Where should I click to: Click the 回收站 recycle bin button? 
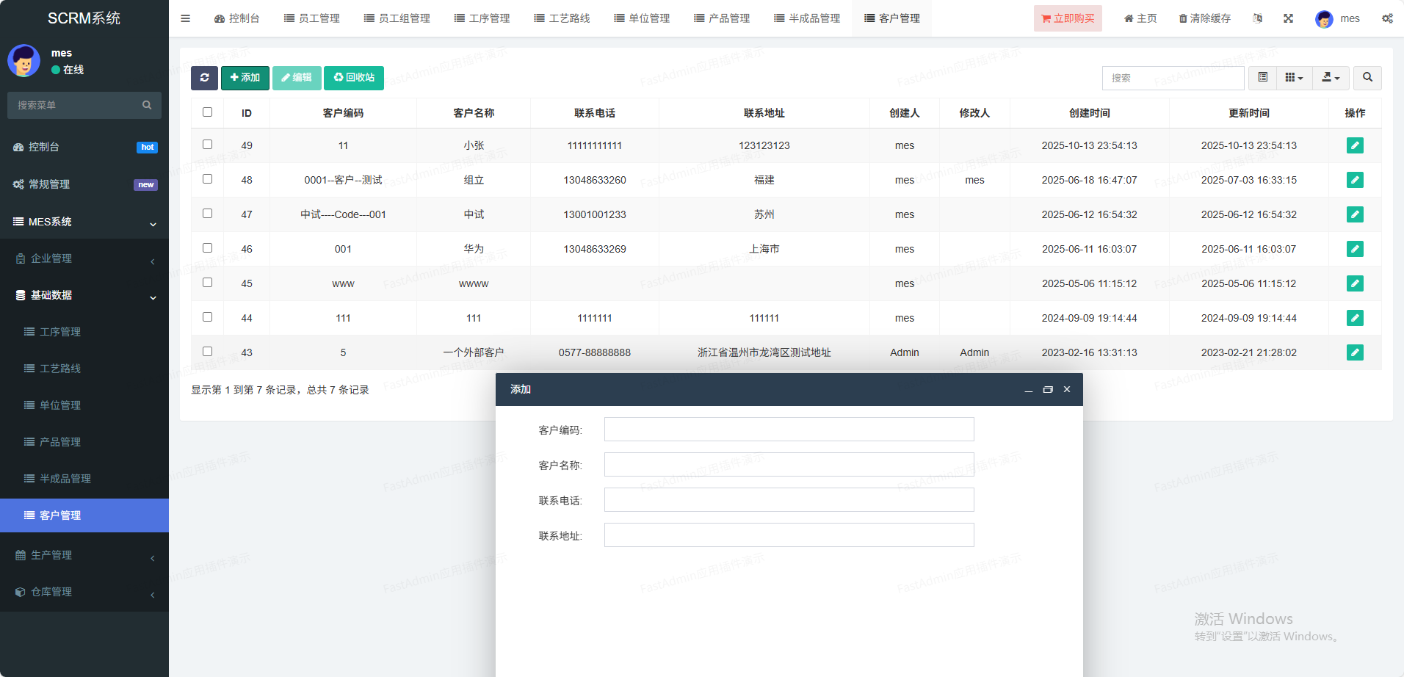[x=354, y=78]
